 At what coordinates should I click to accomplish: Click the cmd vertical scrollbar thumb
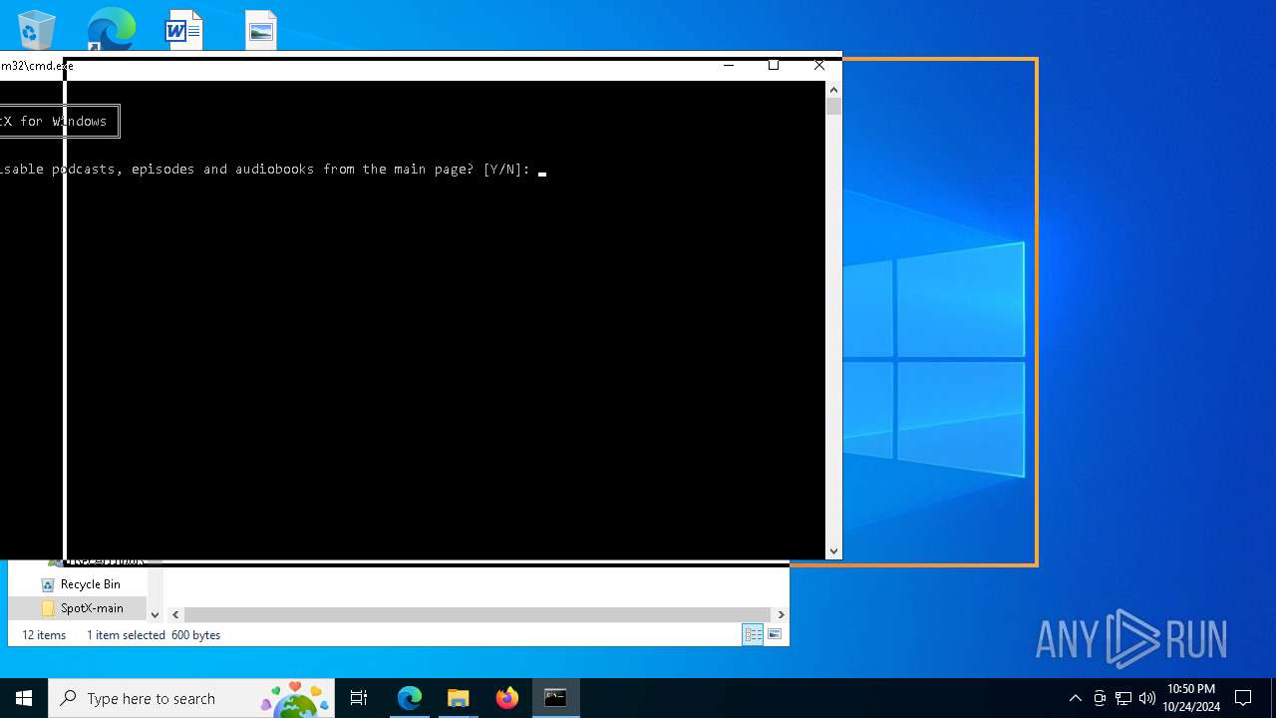(x=833, y=106)
